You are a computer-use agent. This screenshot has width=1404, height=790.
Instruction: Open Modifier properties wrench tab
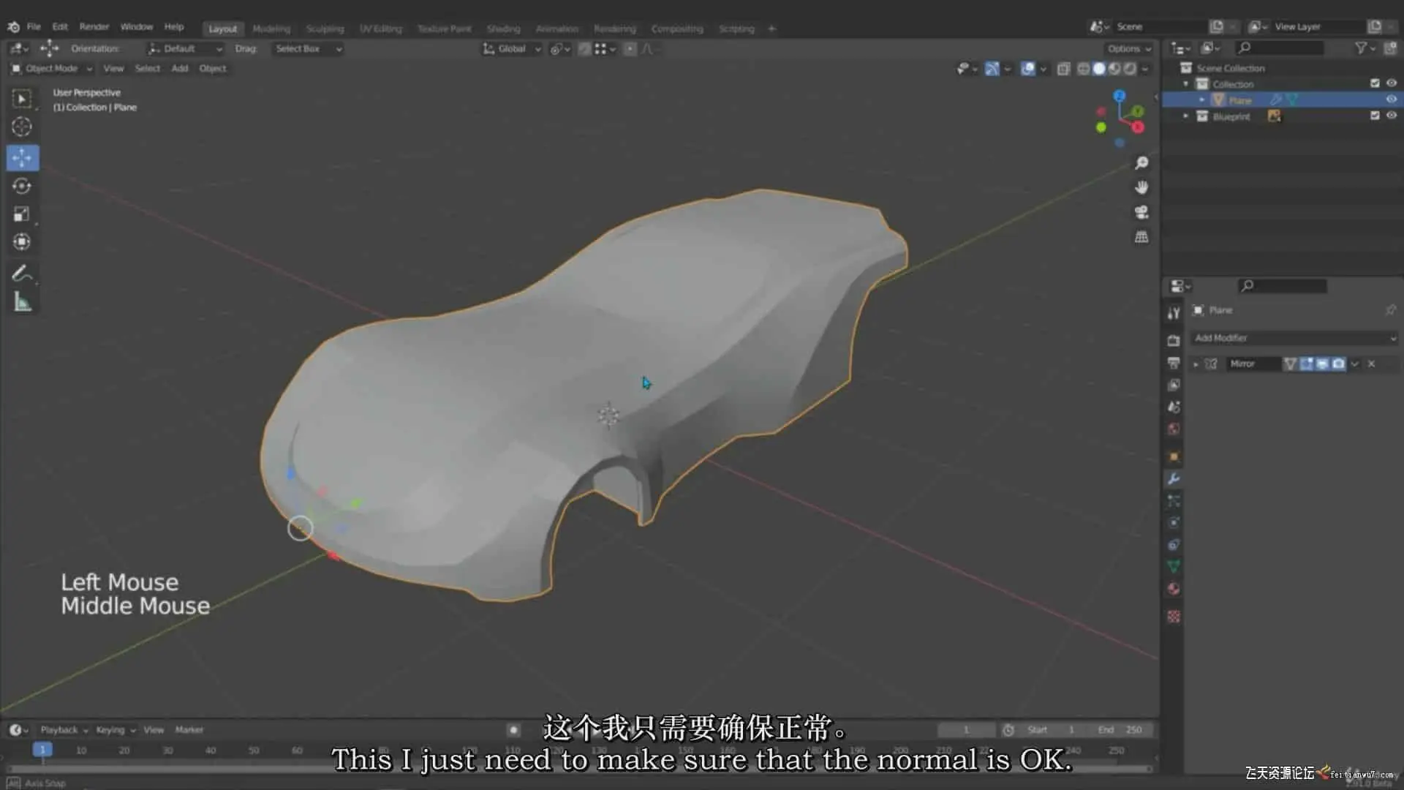1174,479
